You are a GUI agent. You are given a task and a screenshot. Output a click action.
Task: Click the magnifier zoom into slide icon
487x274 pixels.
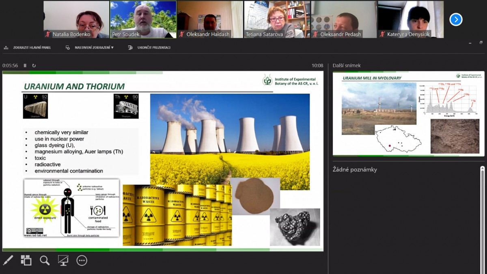[45, 260]
